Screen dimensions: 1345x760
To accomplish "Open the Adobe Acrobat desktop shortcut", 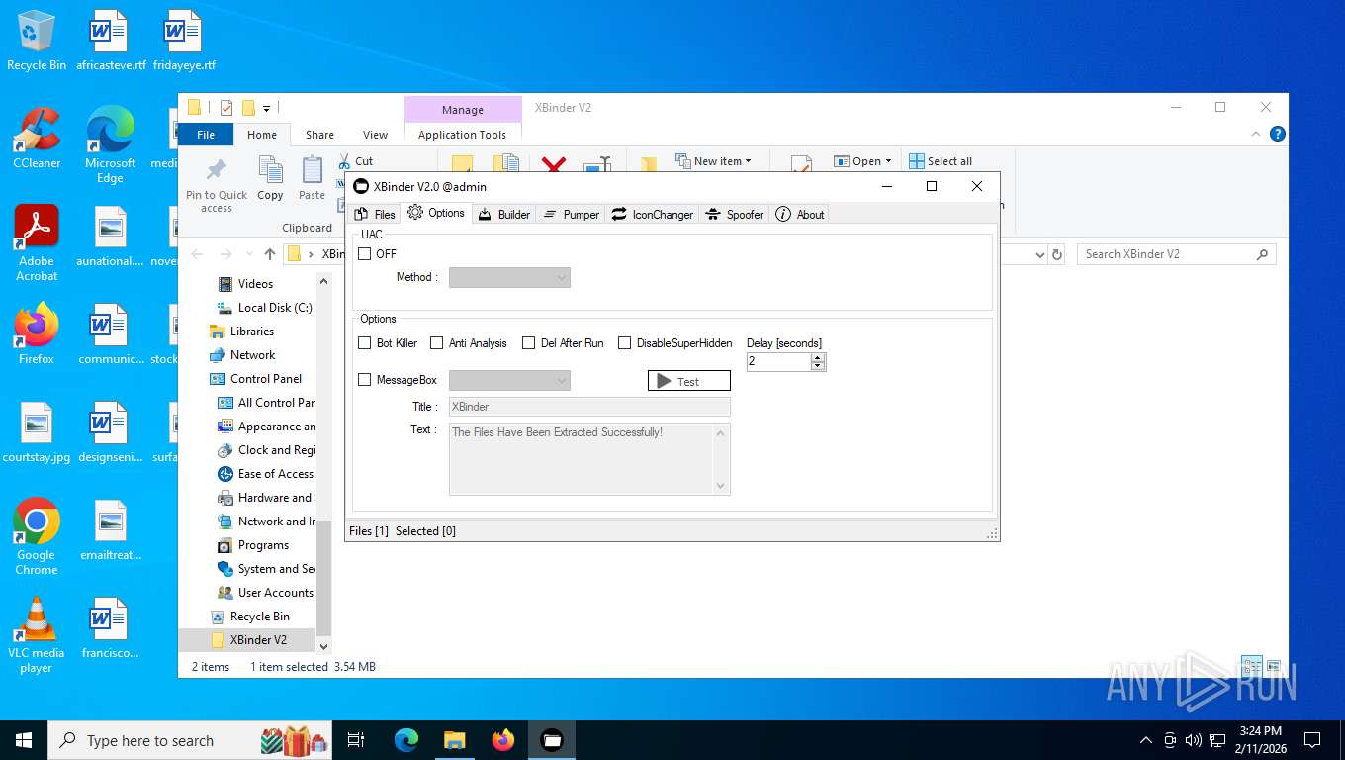I will tap(37, 243).
